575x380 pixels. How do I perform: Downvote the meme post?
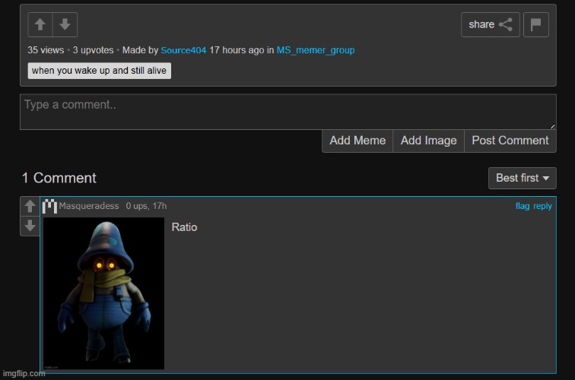[65, 24]
